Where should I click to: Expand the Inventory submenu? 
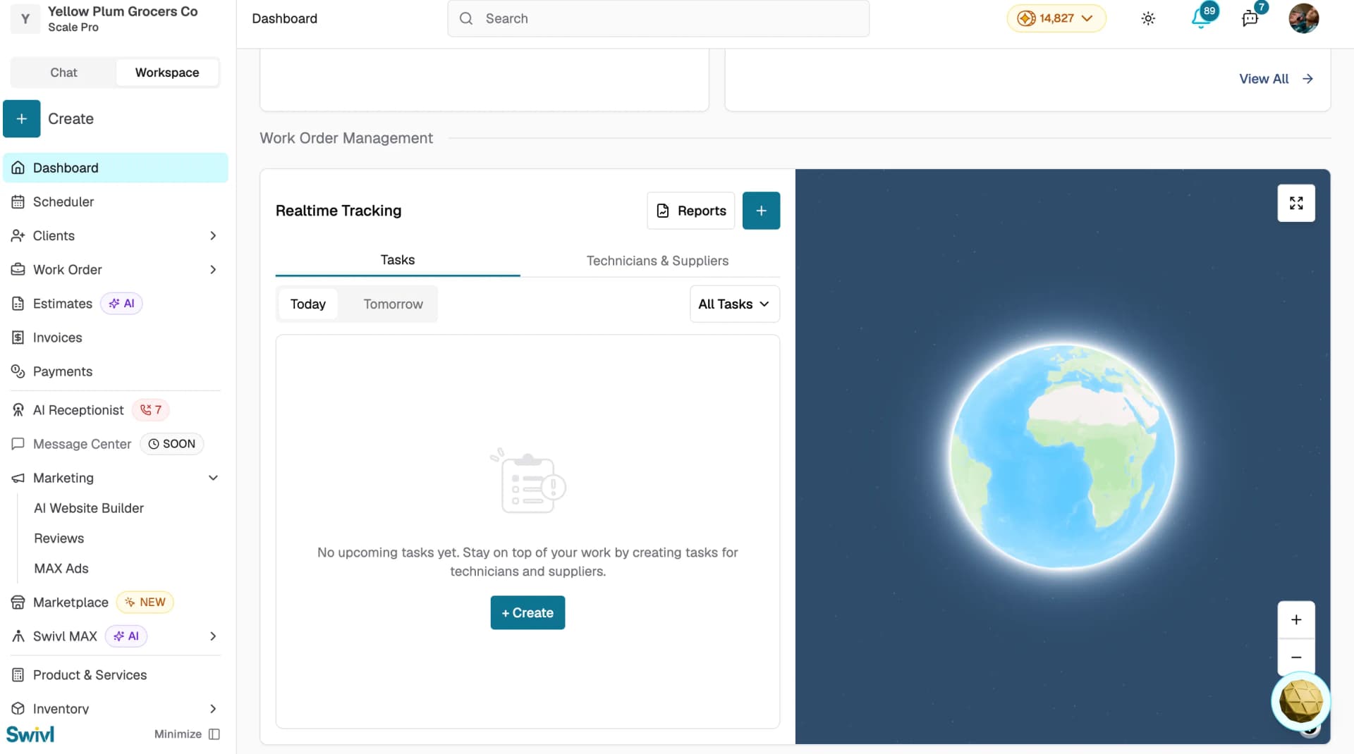(x=213, y=709)
